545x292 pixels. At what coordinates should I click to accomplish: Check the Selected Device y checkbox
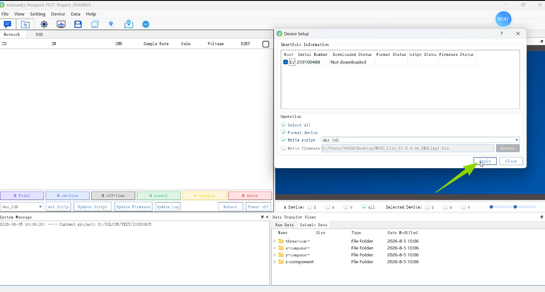(x=463, y=207)
